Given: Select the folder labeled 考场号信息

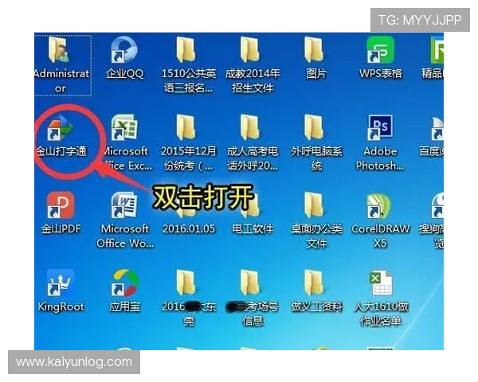Looking at the screenshot, I should click(x=250, y=283).
